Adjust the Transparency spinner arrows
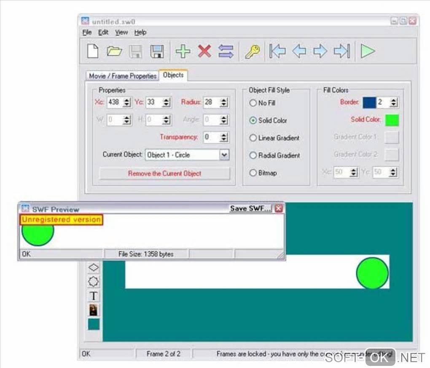The height and width of the screenshot is (368, 430). [224, 137]
